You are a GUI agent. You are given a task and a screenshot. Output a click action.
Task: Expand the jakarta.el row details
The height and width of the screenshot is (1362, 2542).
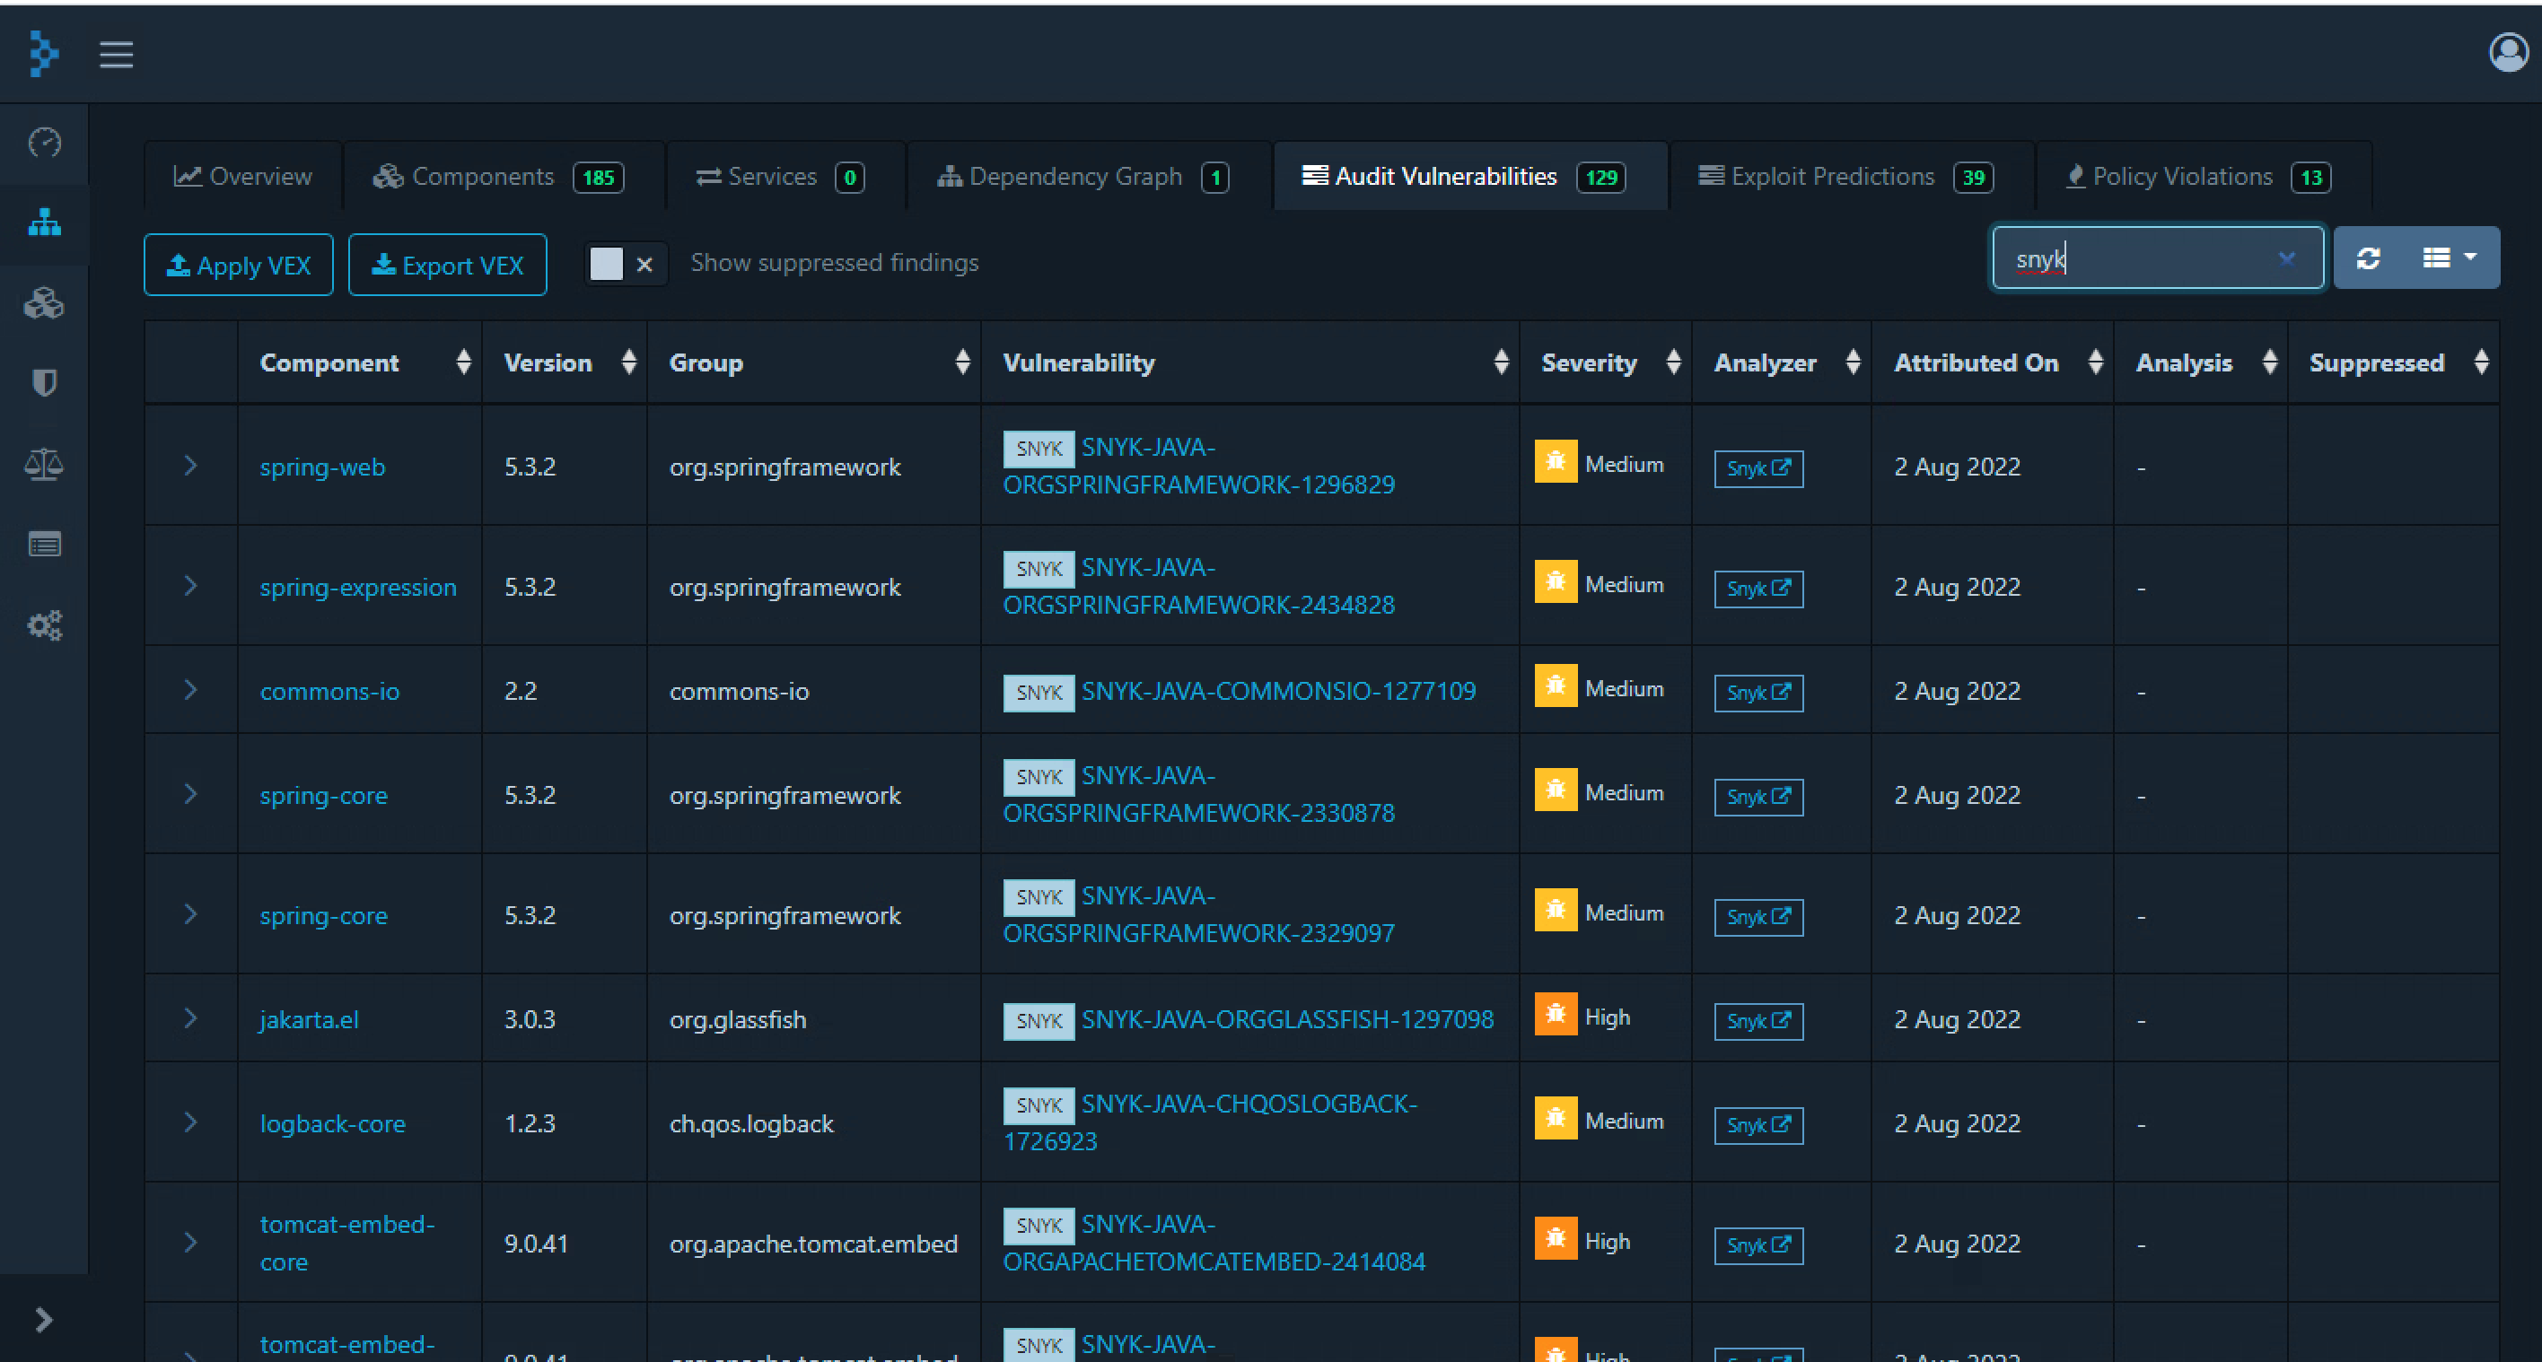(190, 1017)
